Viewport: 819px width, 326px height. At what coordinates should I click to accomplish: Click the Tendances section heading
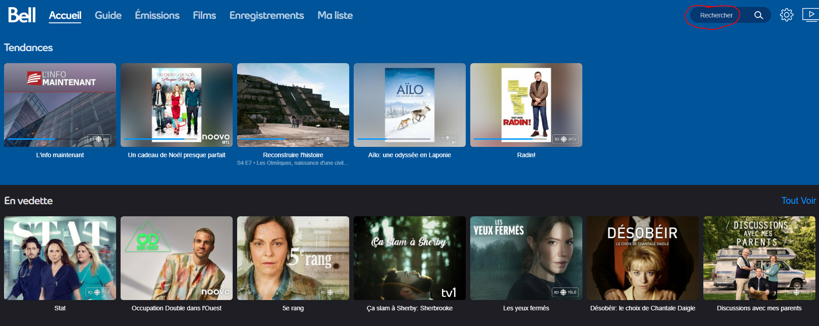[x=28, y=47]
